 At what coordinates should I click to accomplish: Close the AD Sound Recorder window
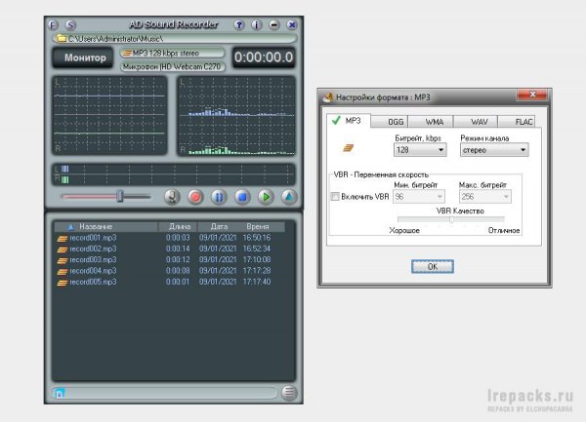[292, 25]
